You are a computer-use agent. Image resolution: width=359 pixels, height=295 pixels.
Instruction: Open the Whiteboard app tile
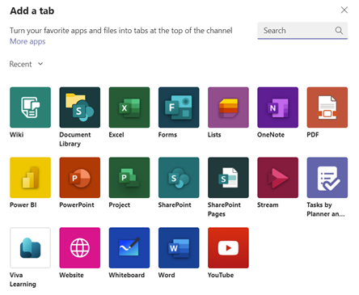point(129,248)
